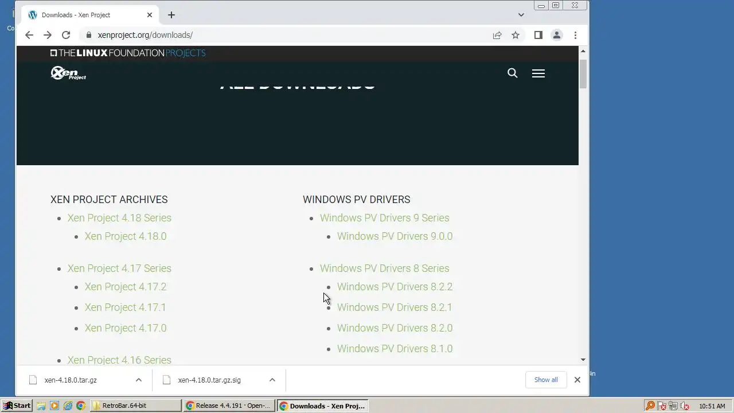Open Windows PV Drivers 8 Series link
The image size is (734, 413).
click(384, 268)
